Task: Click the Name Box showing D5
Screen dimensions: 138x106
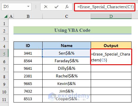Action: coord(16,7)
